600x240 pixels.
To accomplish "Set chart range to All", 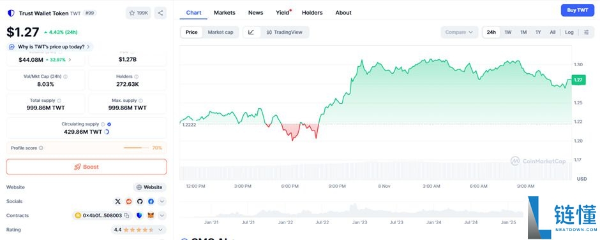I will (553, 32).
